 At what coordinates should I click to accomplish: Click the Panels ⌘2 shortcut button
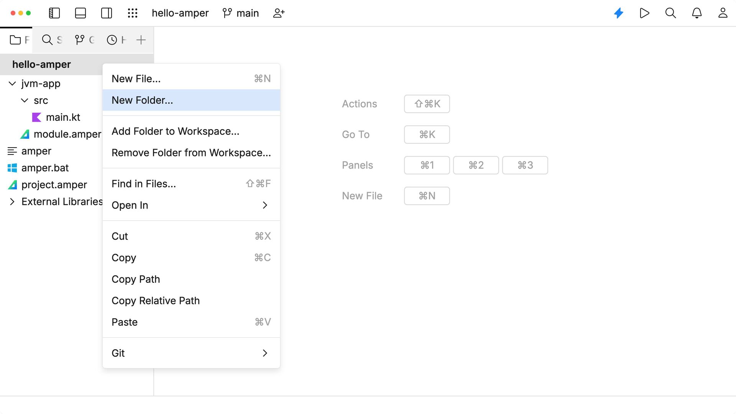(476, 165)
